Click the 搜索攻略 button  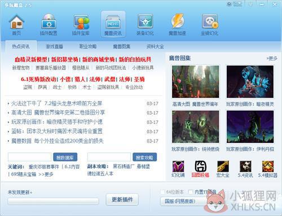[144, 157]
